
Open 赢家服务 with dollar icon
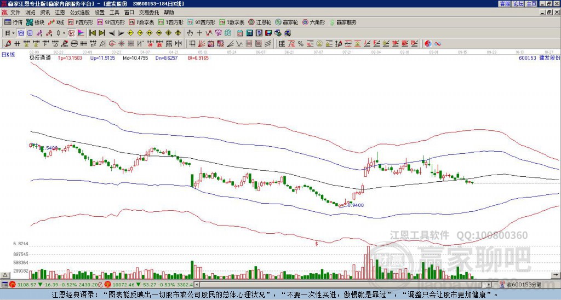tap(343, 22)
